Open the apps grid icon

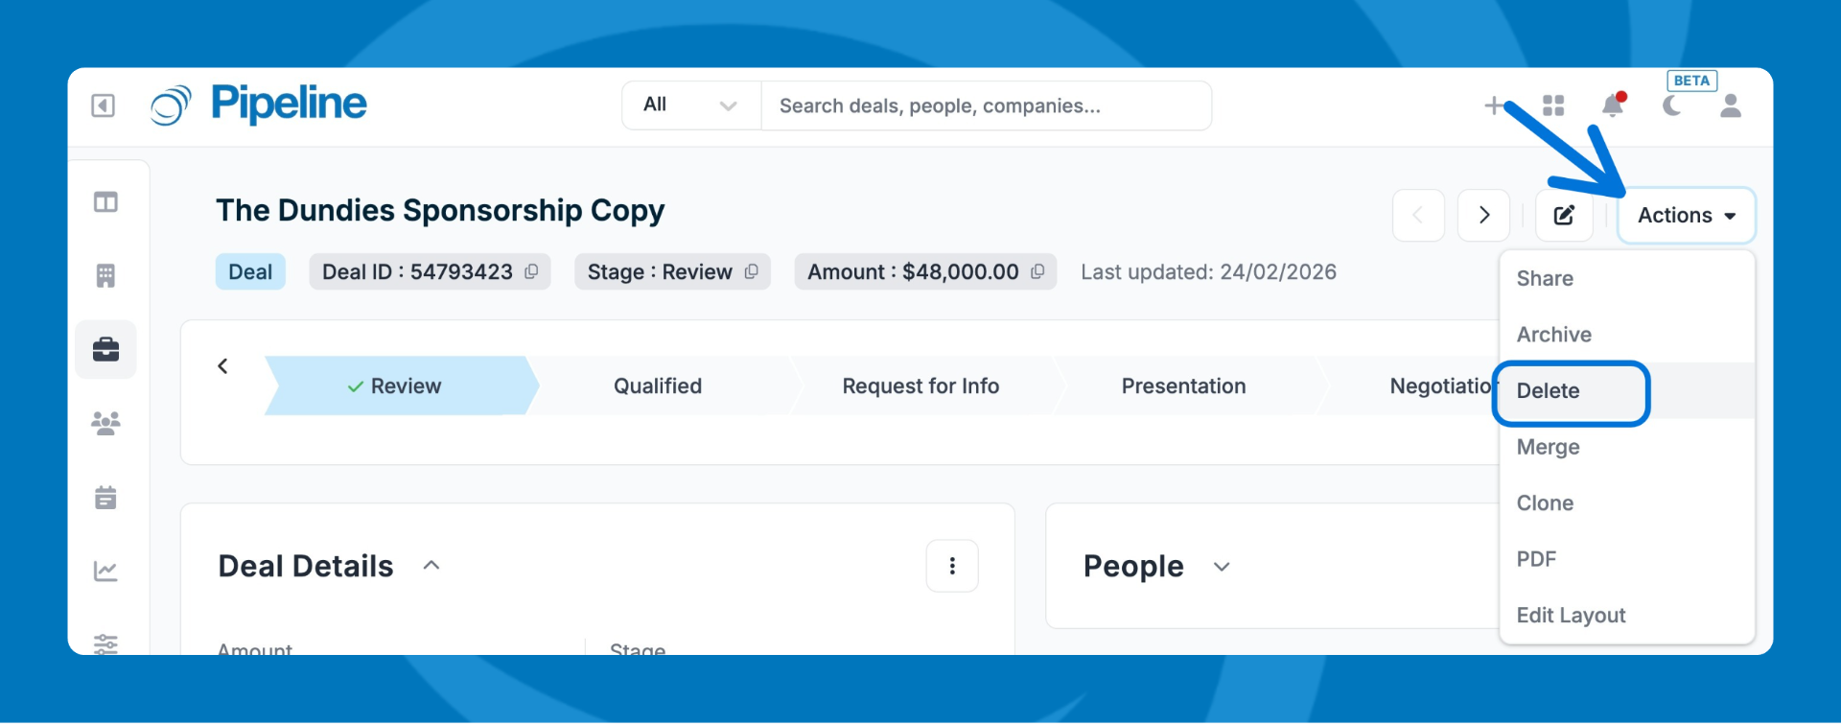click(1553, 105)
